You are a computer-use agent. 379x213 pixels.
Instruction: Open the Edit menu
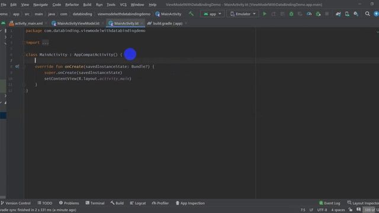click(13, 5)
